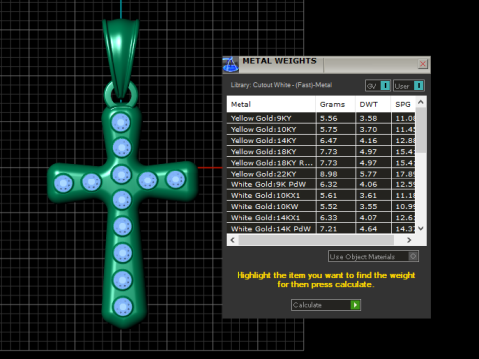Click the Calculate button

pos(326,305)
